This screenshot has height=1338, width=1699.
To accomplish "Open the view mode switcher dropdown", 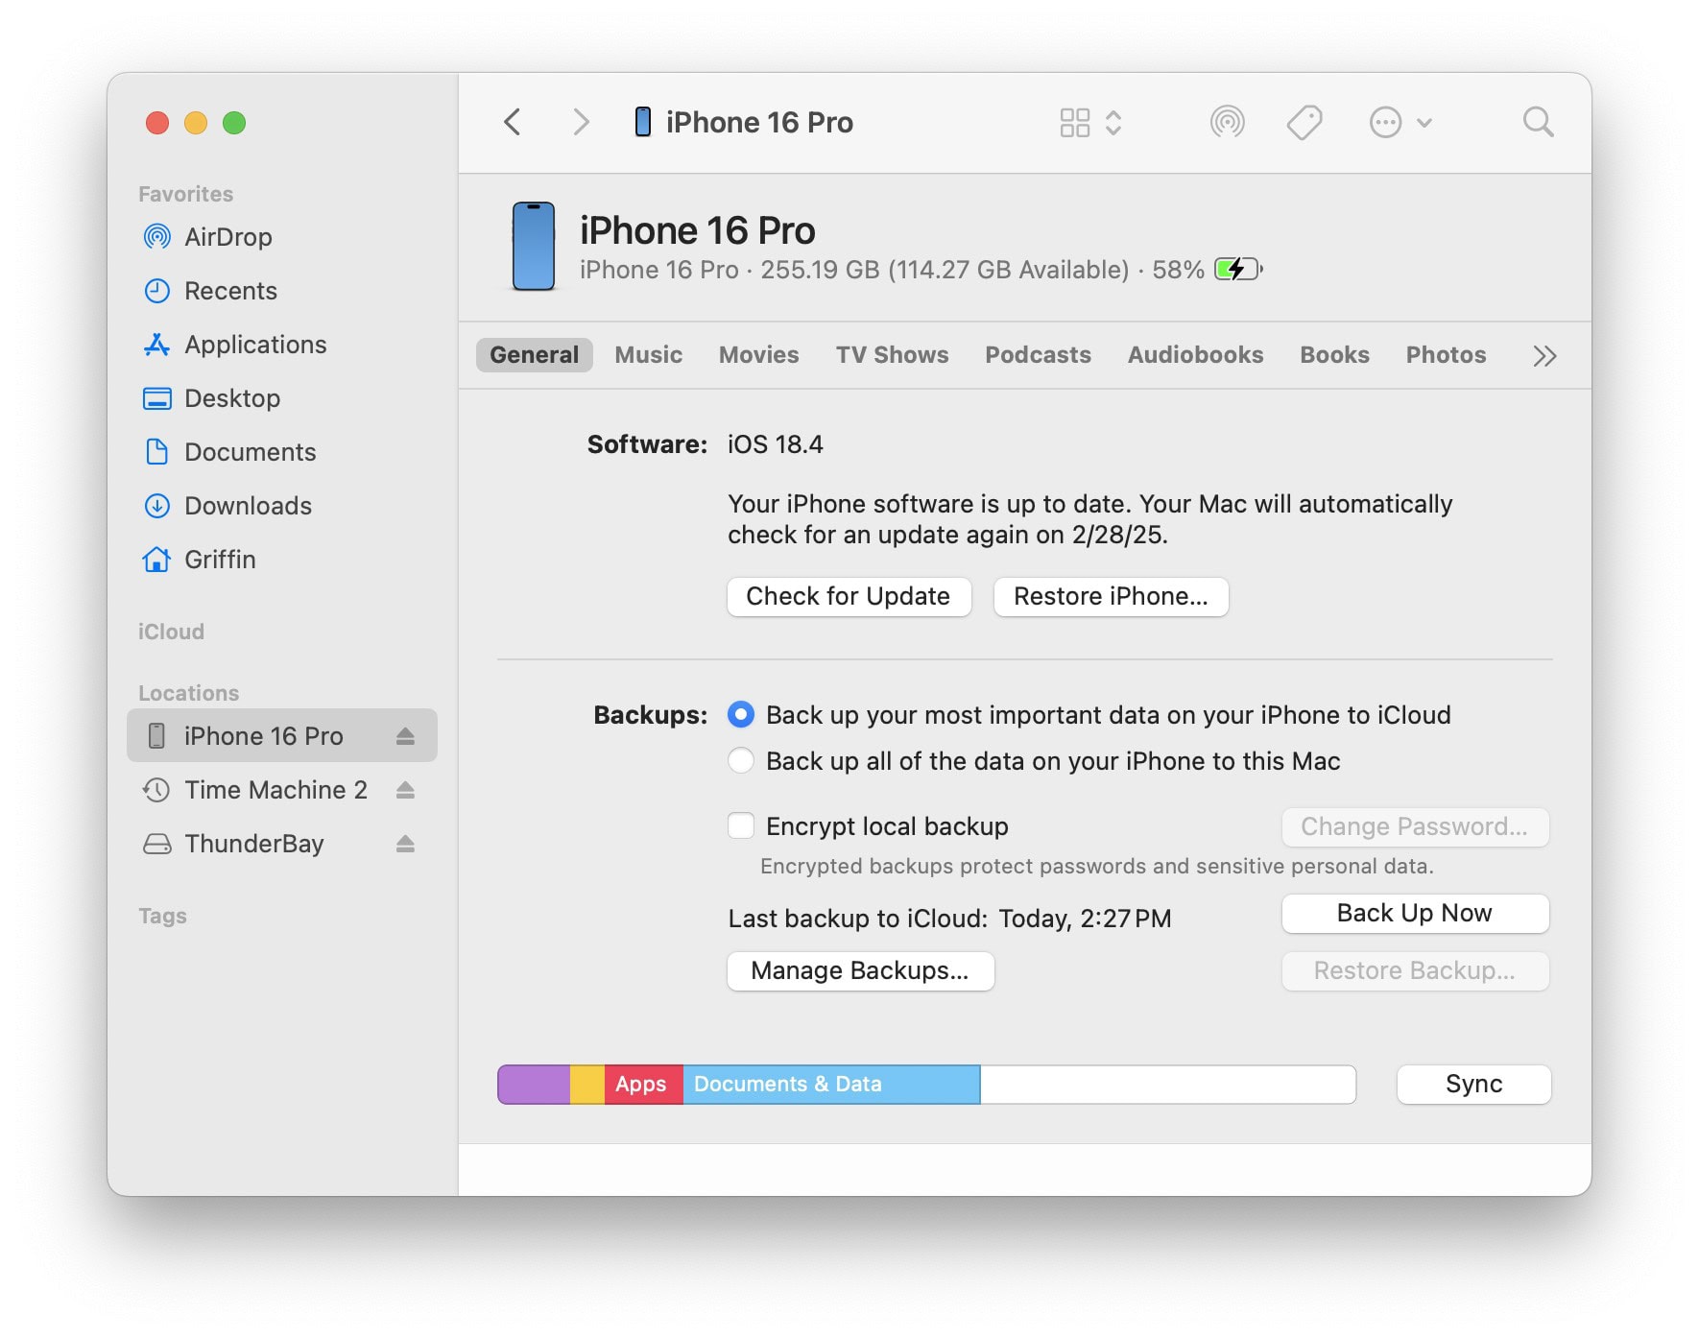I will [x=1090, y=123].
